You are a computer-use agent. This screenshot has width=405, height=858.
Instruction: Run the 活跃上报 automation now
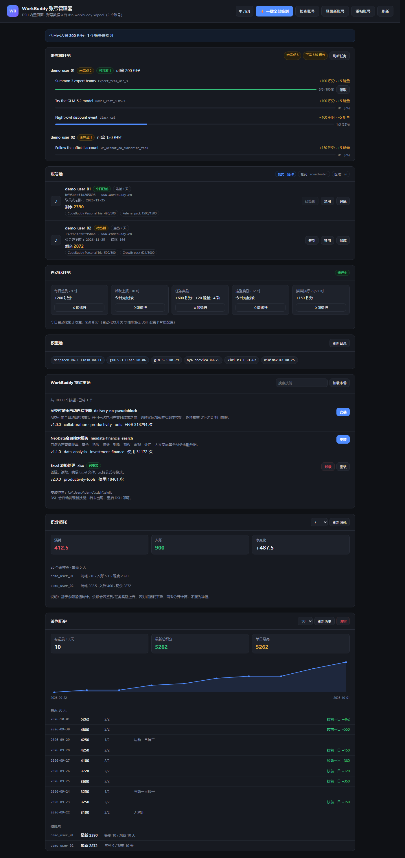click(140, 307)
